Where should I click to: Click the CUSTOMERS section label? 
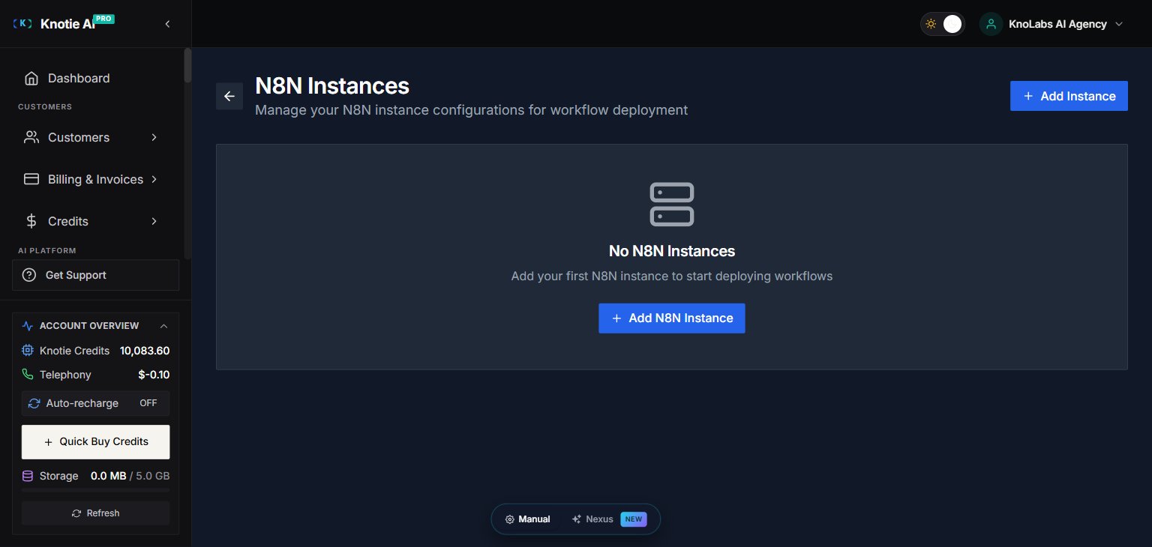click(x=45, y=106)
